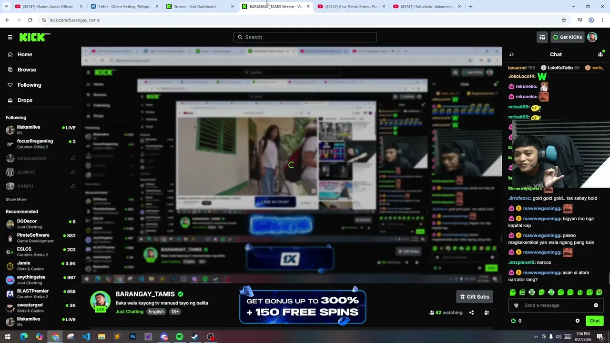Click LoloKoTatlo in the chat leaderboard

(560, 68)
